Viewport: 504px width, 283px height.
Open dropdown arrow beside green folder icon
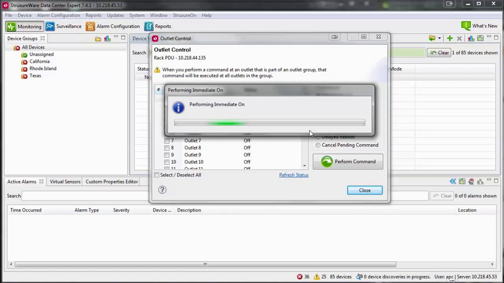[439, 38]
